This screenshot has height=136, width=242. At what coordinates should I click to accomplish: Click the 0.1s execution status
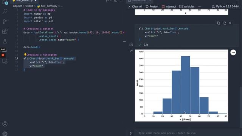pos(146,45)
